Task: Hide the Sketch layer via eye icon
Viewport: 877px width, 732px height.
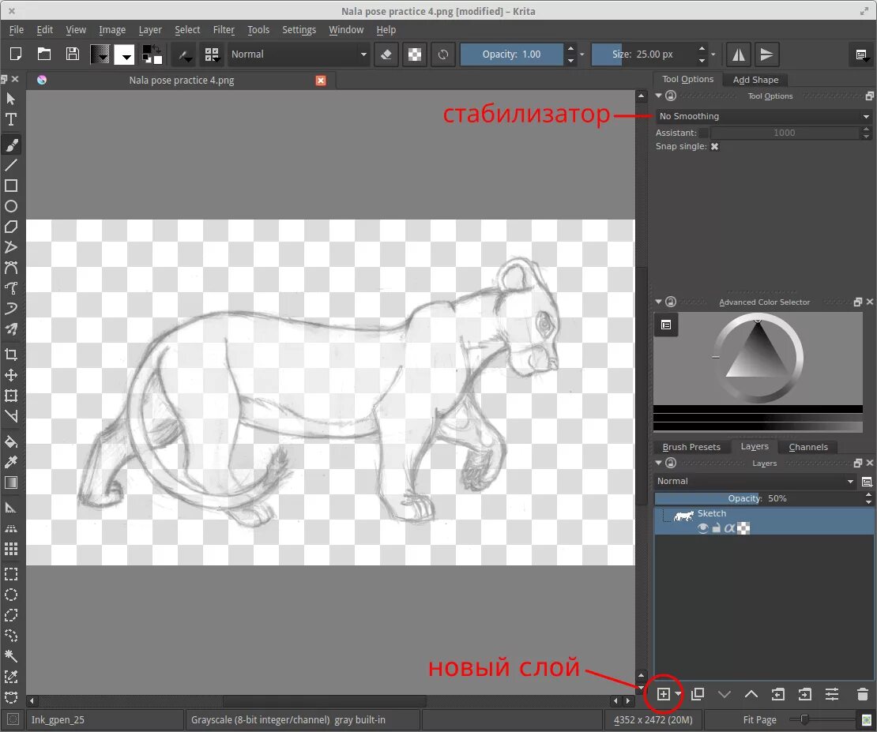Action: [703, 528]
